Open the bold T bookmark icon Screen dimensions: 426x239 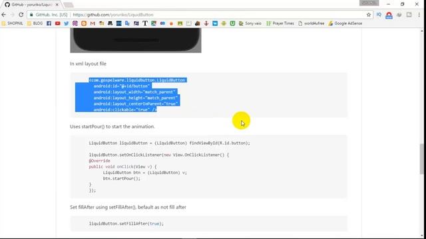pyautogui.click(x=145, y=24)
